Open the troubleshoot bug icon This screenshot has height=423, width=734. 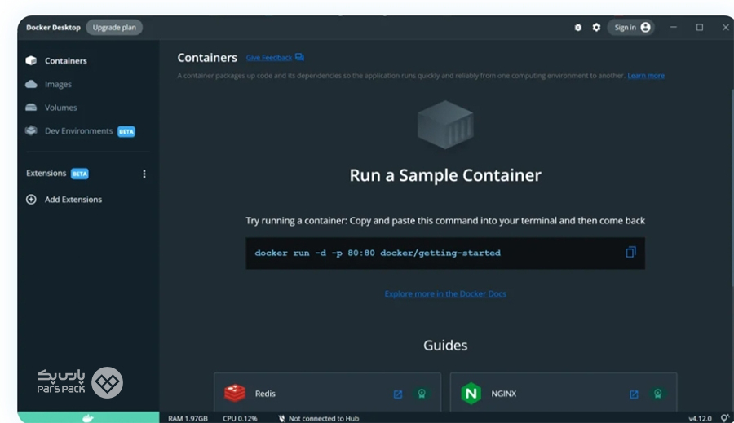tap(578, 28)
